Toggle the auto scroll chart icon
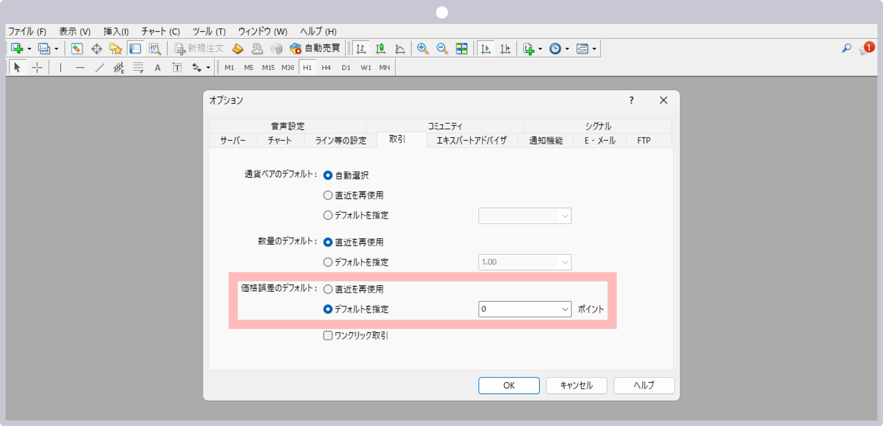The width and height of the screenshot is (883, 426). (x=486, y=48)
